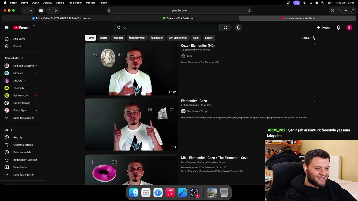358x201 pixels.
Task: Open the Elementler - Ceza title link
Action: [194, 101]
